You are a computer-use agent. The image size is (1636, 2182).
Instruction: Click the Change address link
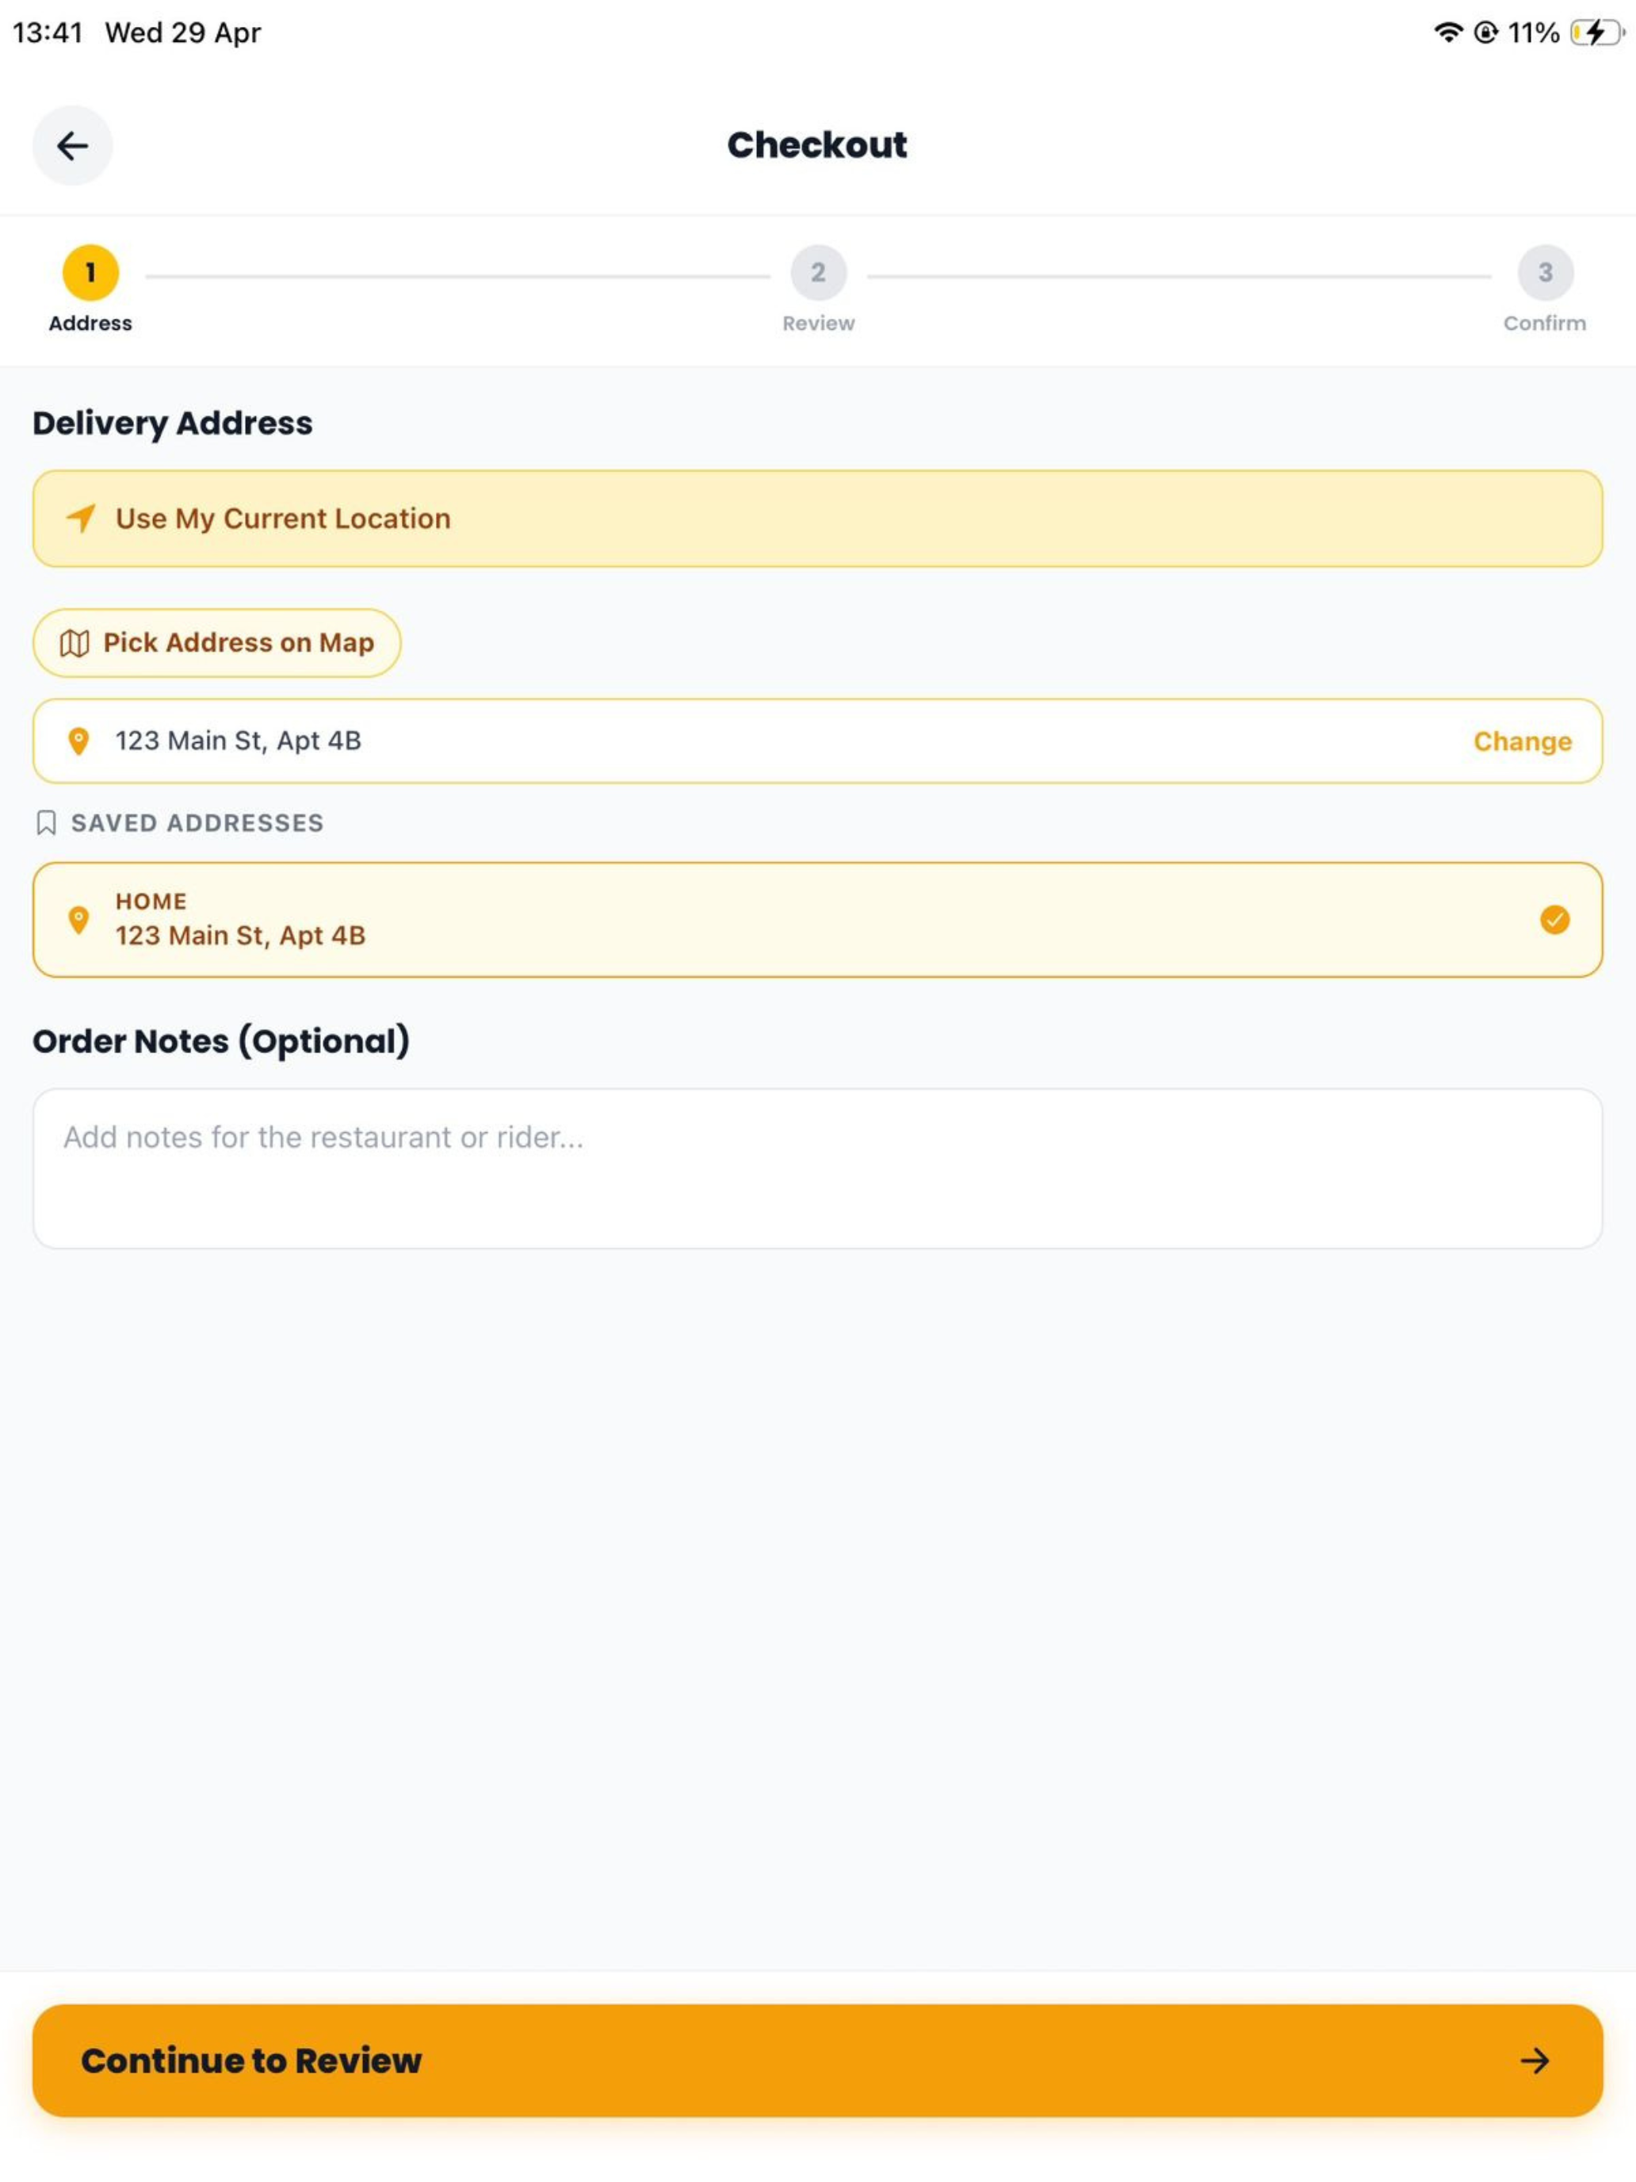(1522, 741)
